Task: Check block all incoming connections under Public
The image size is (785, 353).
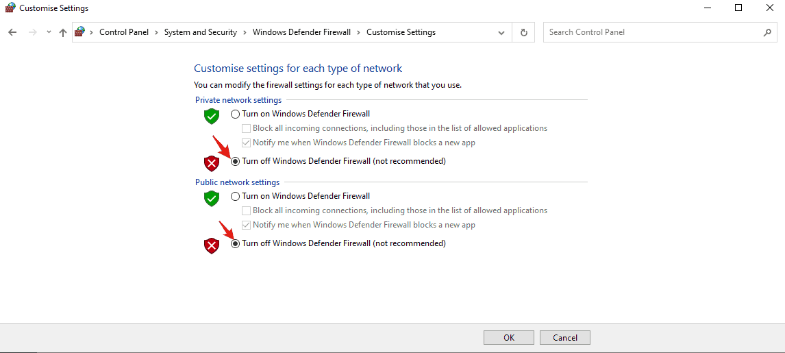Action: [x=246, y=211]
